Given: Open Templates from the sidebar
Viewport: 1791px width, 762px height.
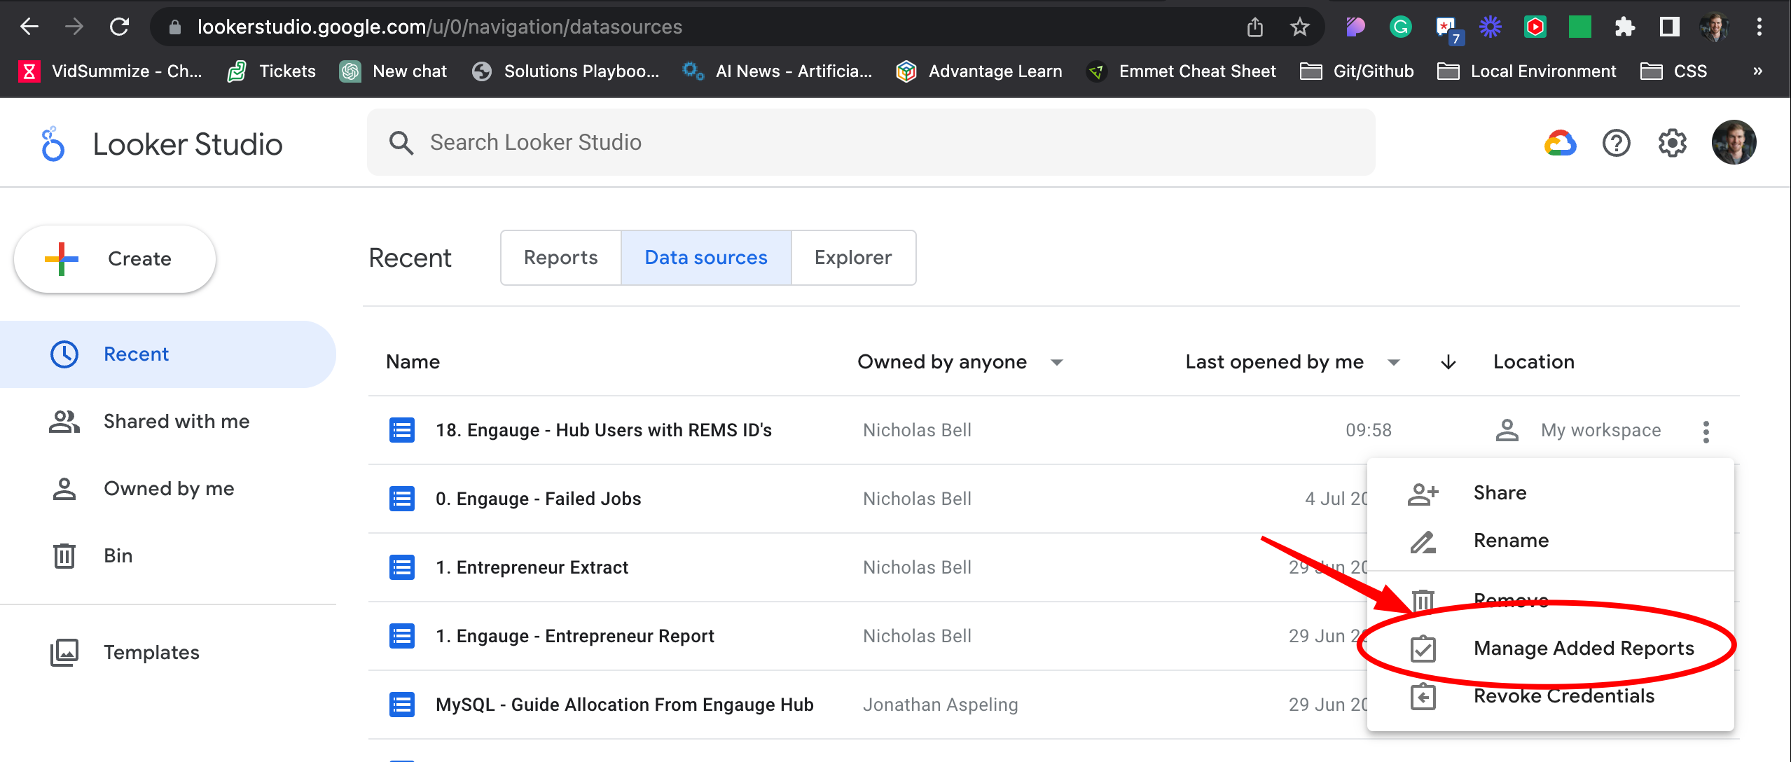Looking at the screenshot, I should coord(151,652).
